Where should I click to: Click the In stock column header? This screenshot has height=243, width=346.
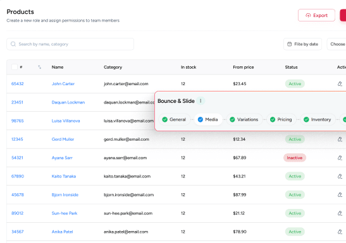(x=188, y=67)
